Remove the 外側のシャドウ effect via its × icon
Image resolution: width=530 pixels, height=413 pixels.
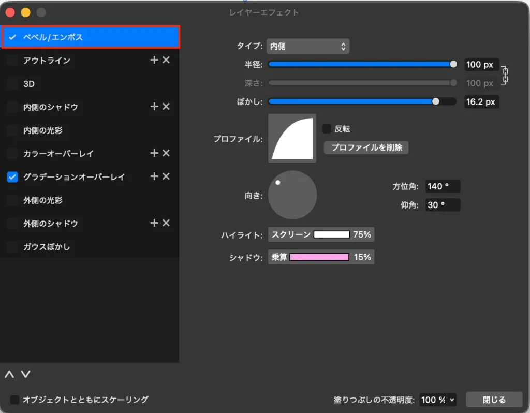[x=165, y=223]
